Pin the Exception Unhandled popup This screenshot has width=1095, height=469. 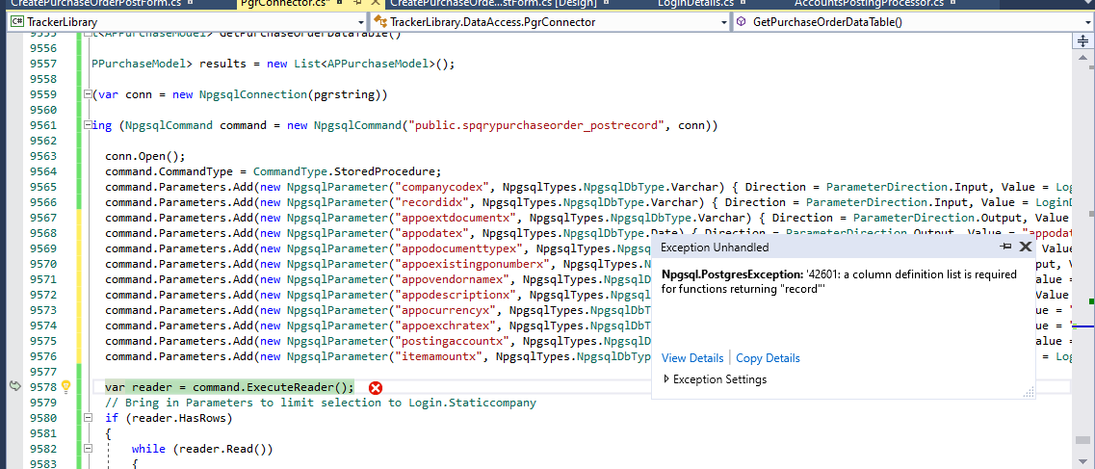tap(1005, 247)
